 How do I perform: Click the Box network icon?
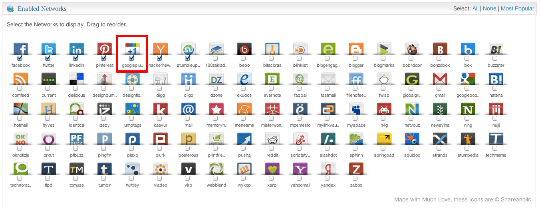click(x=468, y=50)
